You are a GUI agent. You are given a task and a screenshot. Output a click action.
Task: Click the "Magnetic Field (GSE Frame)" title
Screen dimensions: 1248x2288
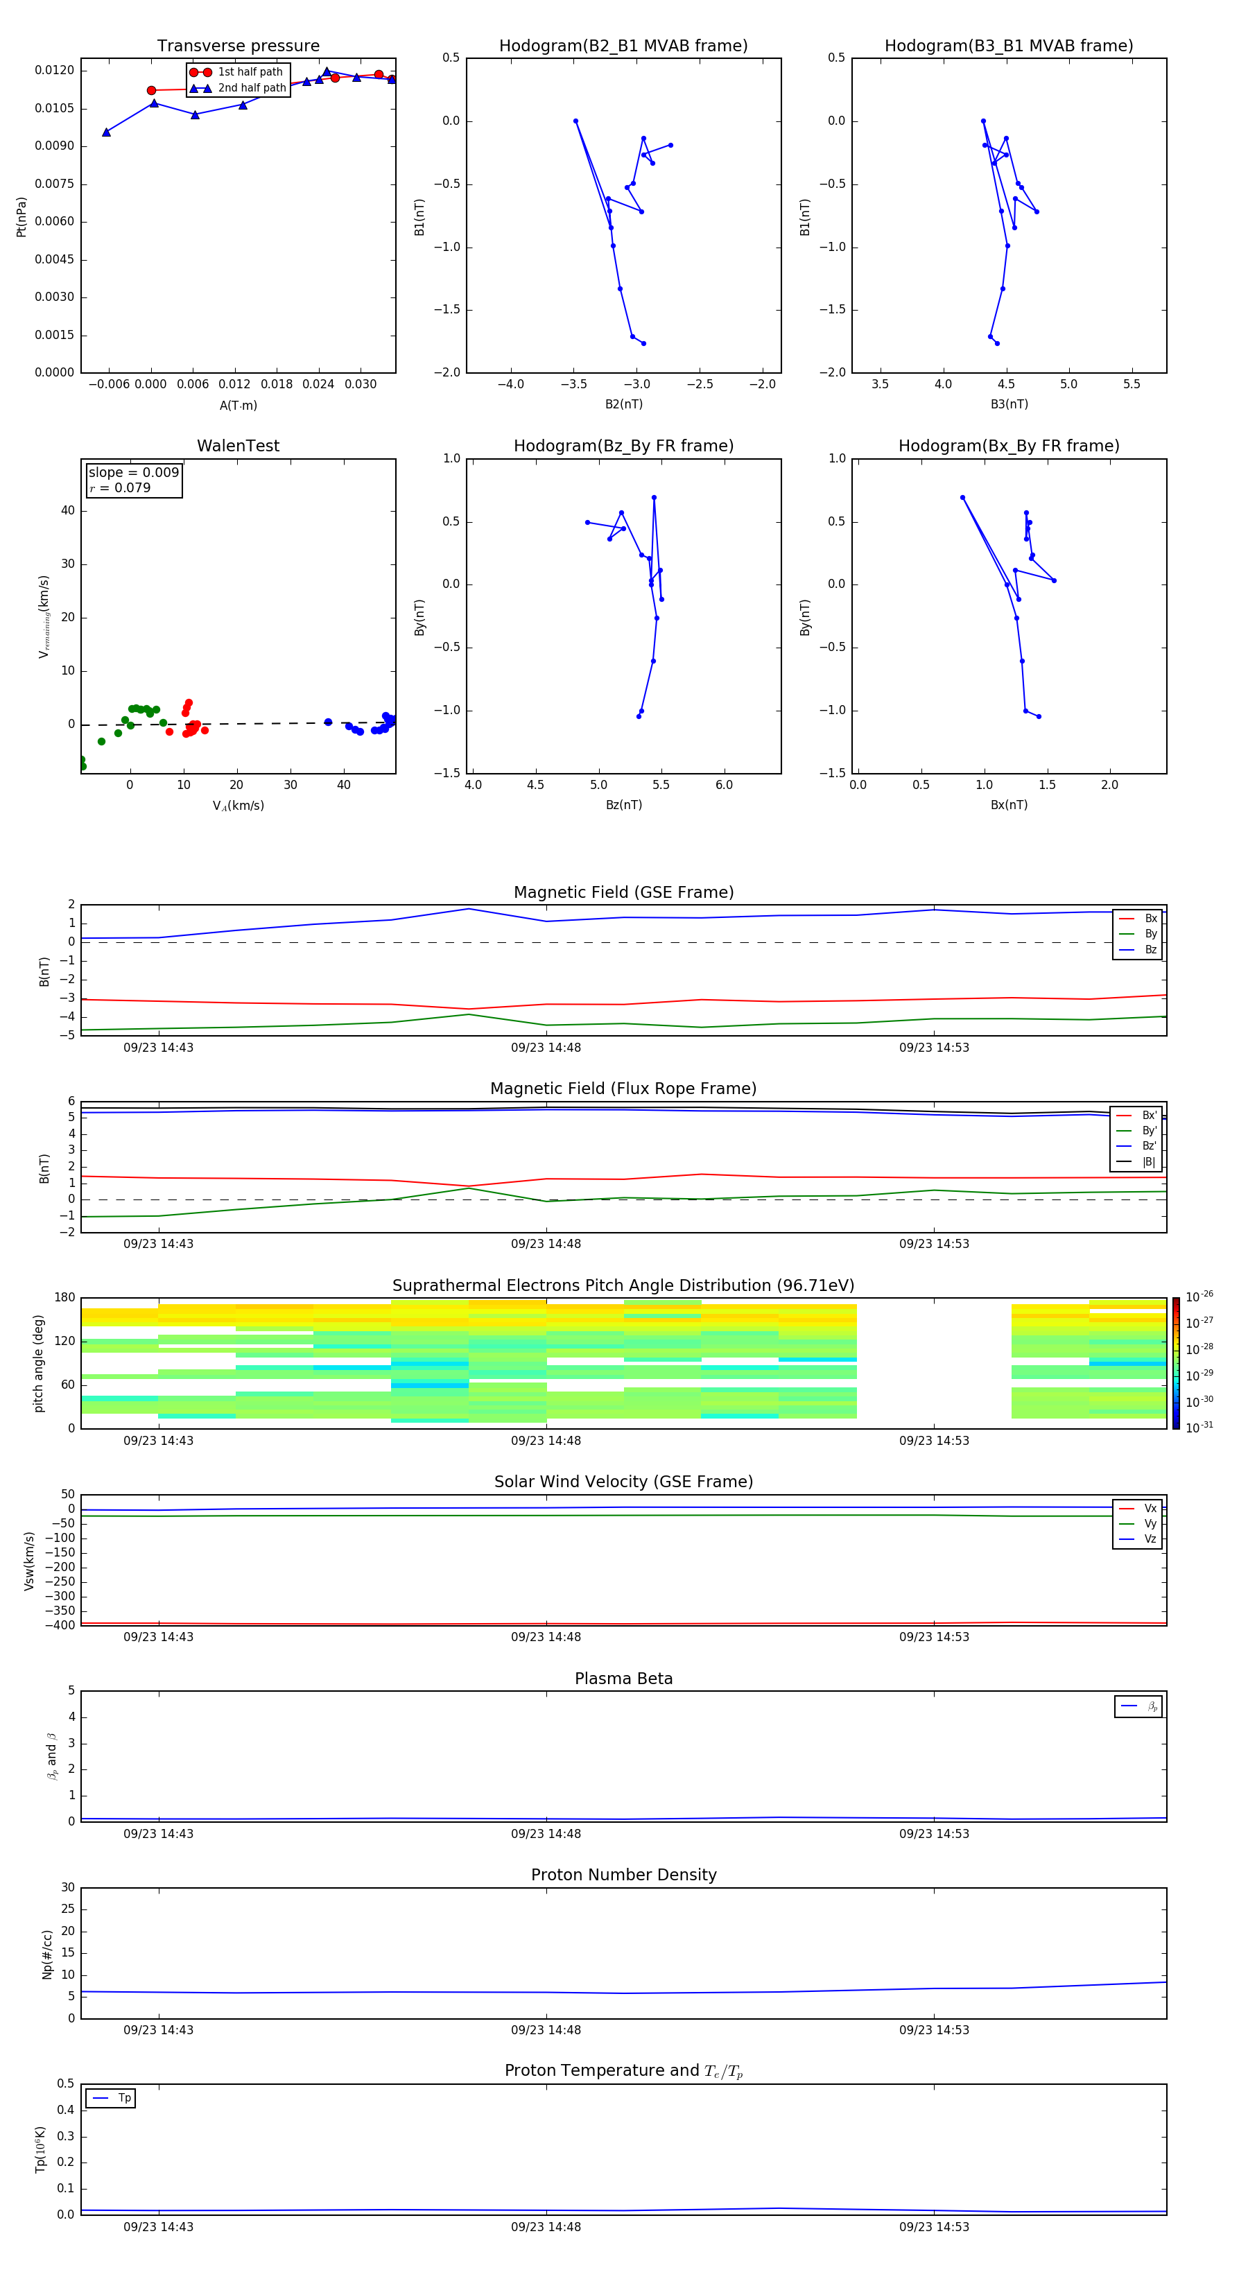pyautogui.click(x=623, y=892)
